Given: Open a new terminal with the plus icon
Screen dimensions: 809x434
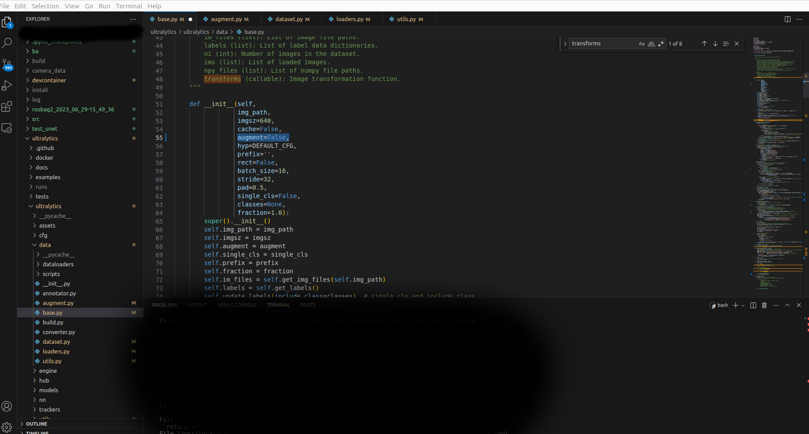Looking at the screenshot, I should pyautogui.click(x=735, y=305).
